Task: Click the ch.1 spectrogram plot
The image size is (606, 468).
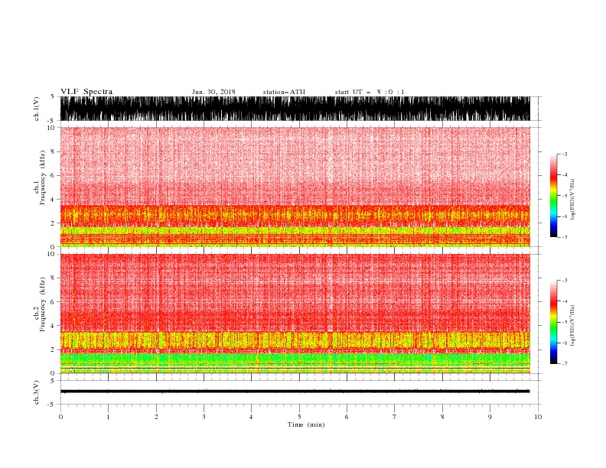Action: point(295,187)
